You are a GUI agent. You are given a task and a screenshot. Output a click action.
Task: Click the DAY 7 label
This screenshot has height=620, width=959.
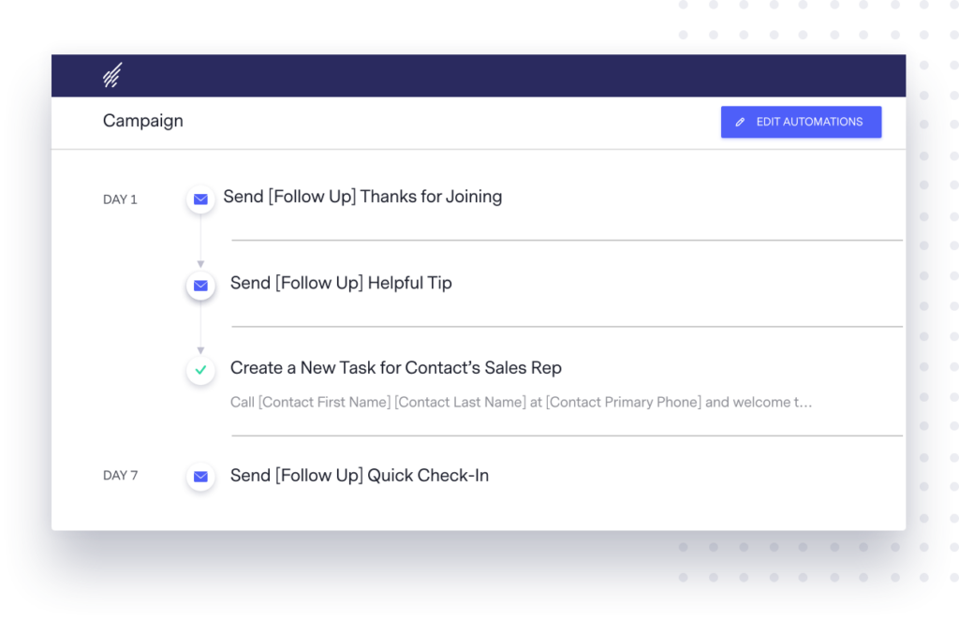[x=120, y=476]
